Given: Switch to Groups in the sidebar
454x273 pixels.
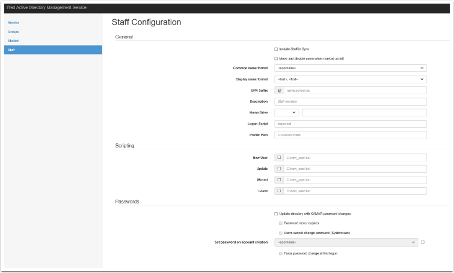Looking at the screenshot, I should (x=13, y=31).
